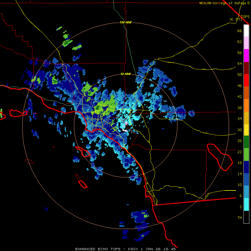Click the "30" legend value
Image resolution: width=251 pixels, height=251 pixels.
tap(240, 130)
